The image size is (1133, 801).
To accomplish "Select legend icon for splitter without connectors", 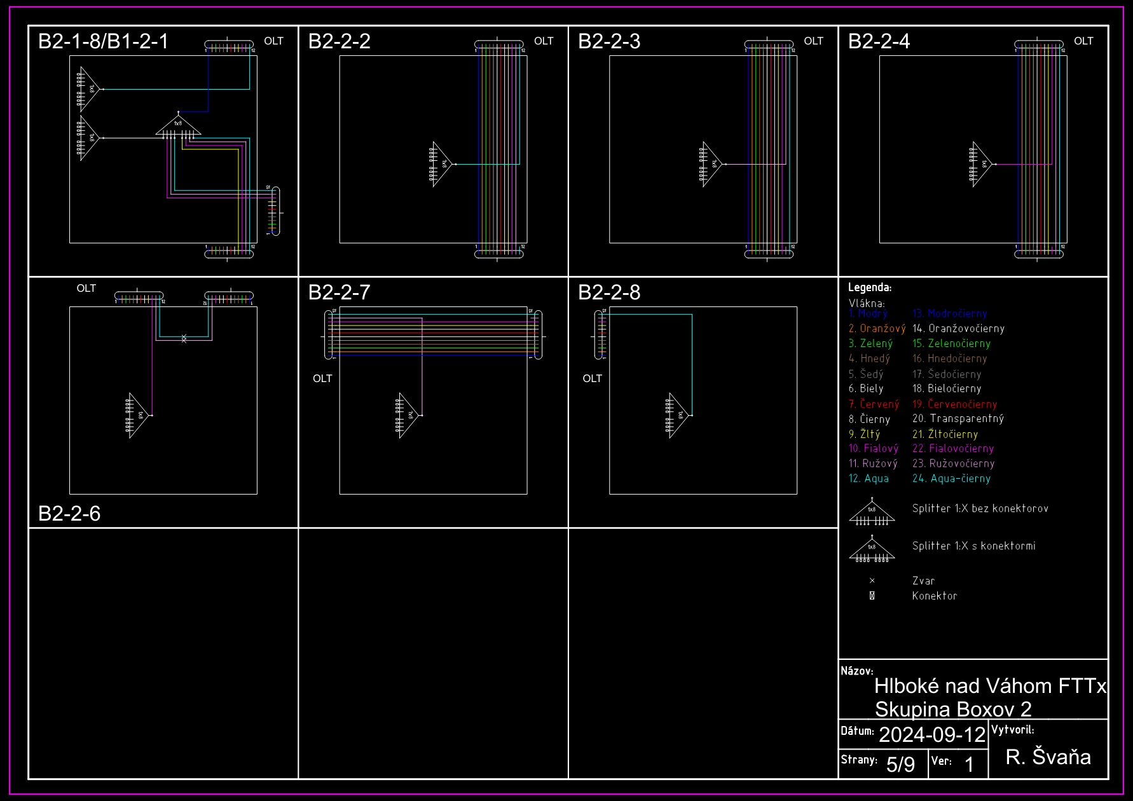I will point(872,513).
